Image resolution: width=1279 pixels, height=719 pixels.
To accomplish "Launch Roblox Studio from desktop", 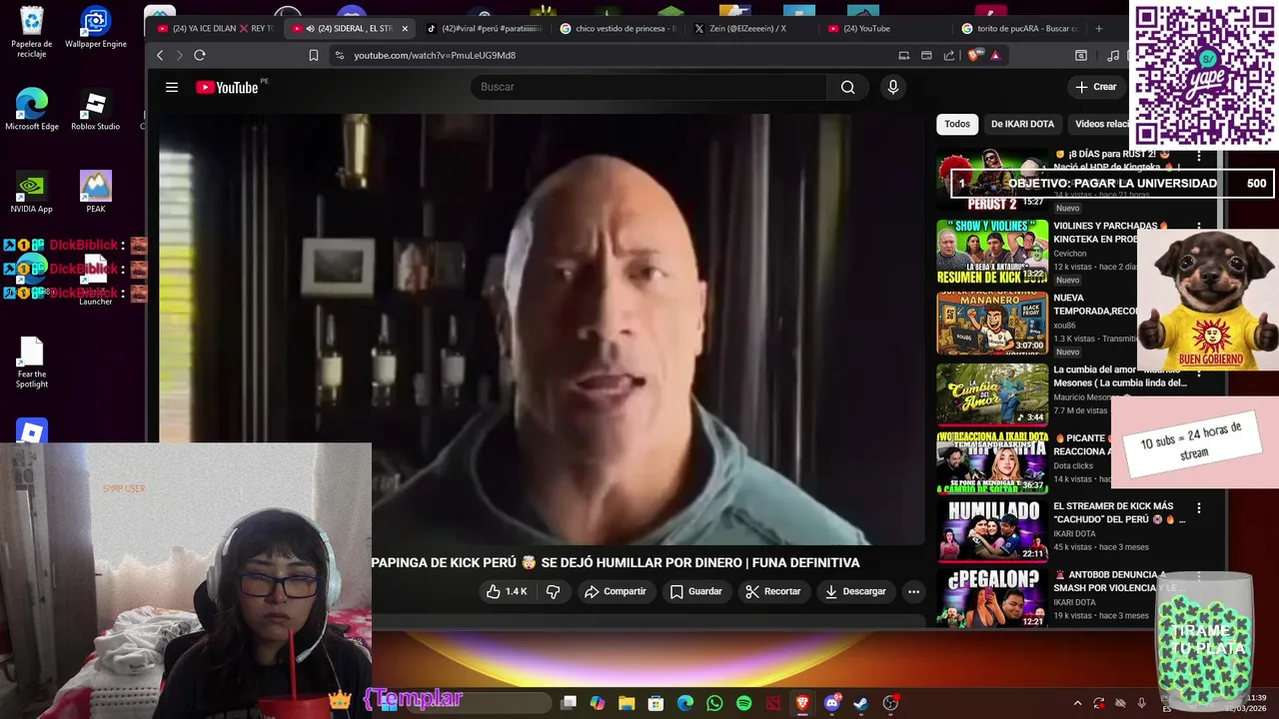I will (95, 110).
